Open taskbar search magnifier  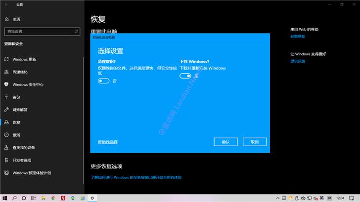click(14, 198)
